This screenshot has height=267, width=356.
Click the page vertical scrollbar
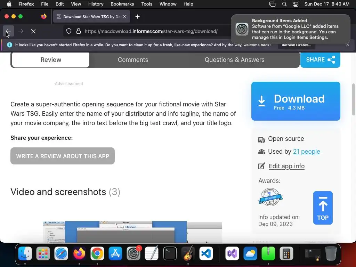coord(353,99)
